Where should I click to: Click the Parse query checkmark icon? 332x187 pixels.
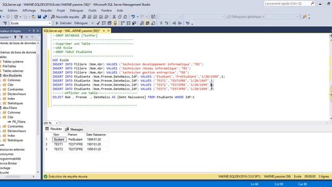click(x=98, y=23)
